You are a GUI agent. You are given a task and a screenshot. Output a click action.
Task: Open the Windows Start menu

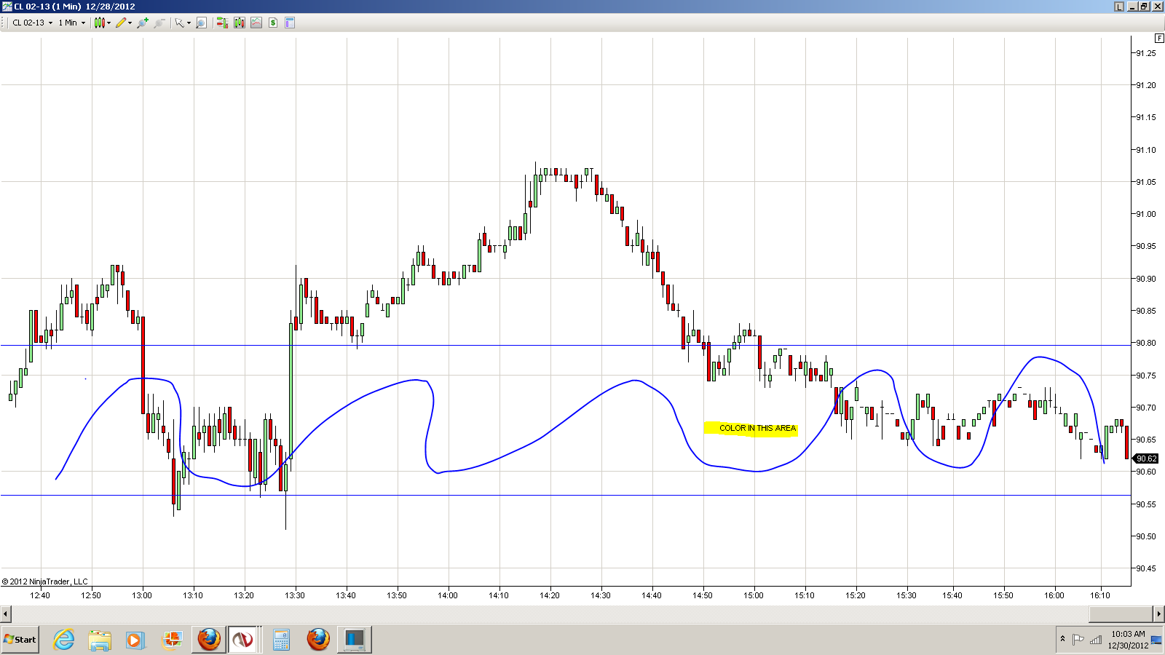[20, 640]
